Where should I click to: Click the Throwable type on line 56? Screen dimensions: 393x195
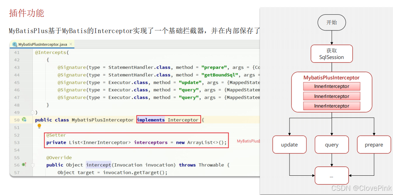pyautogui.click(x=211, y=165)
